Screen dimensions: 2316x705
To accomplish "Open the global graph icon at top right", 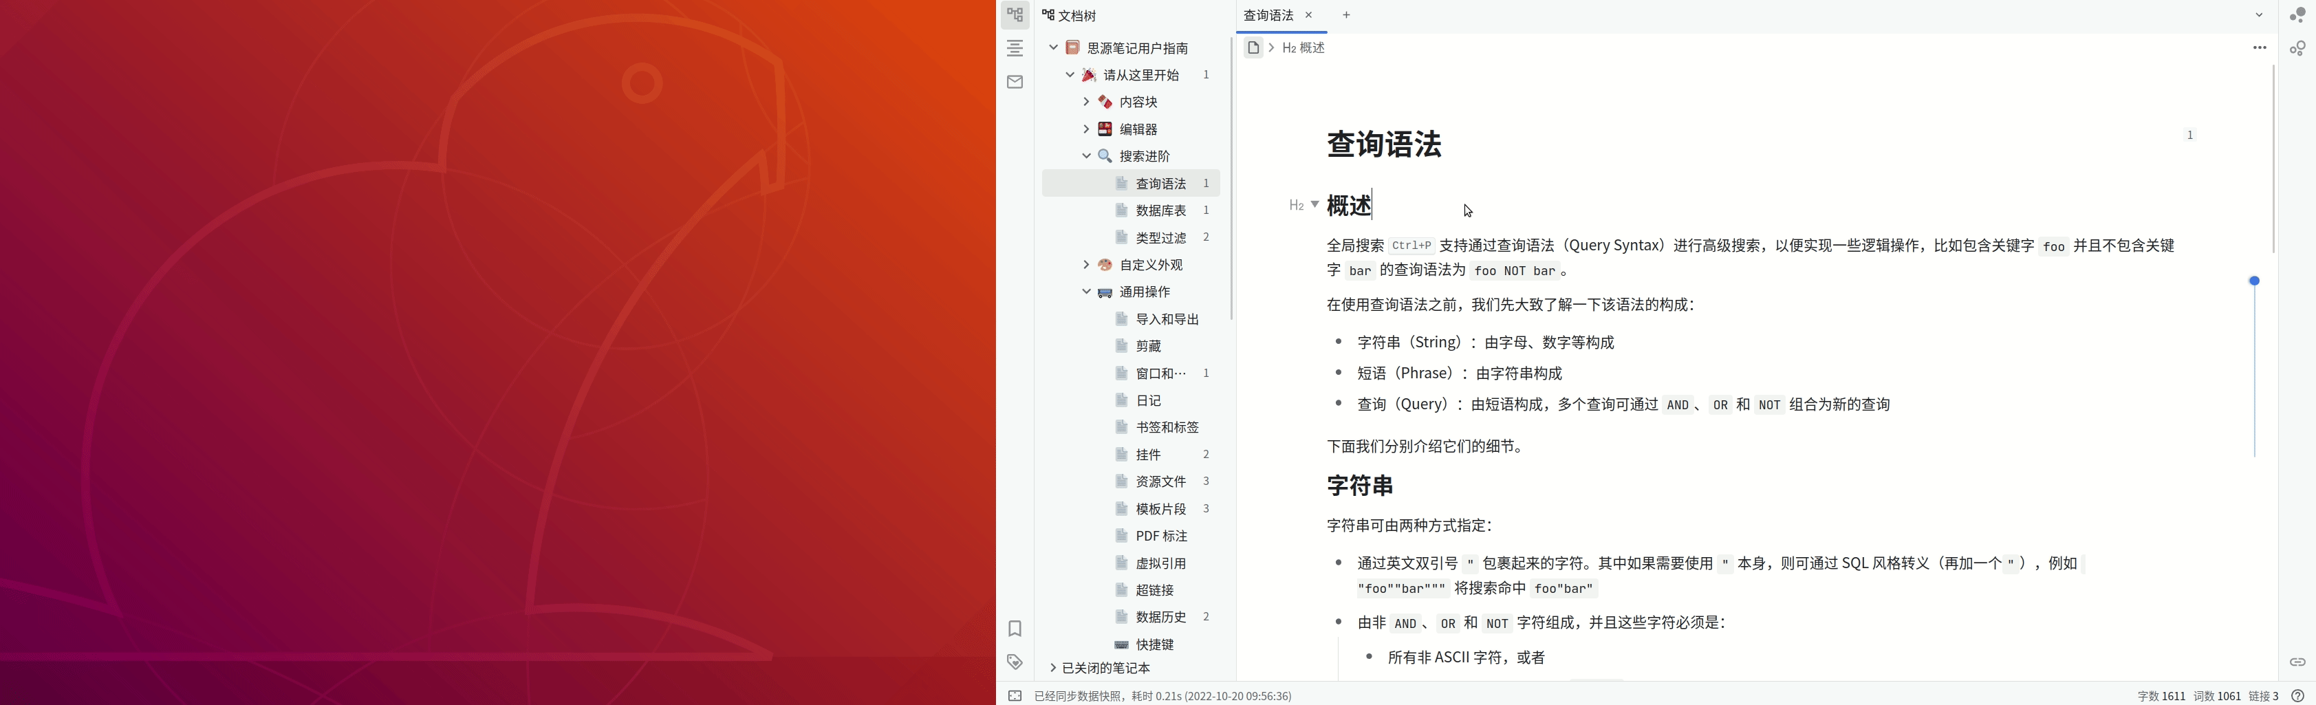I will 2297,15.
